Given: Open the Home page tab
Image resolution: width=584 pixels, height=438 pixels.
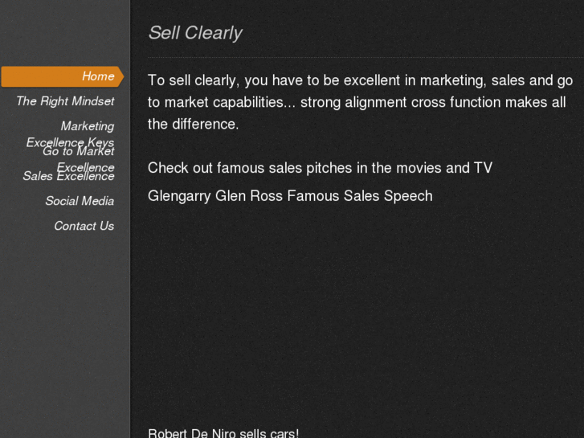Looking at the screenshot, I should (x=97, y=76).
